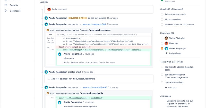This screenshot has width=206, height=108.
Task: Create task from the Nice catch comment
Action: pyautogui.click(x=91, y=62)
